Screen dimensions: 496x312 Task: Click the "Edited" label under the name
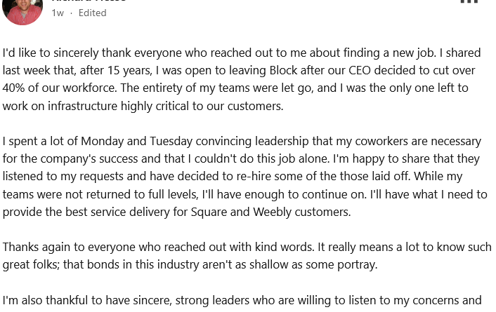[92, 13]
